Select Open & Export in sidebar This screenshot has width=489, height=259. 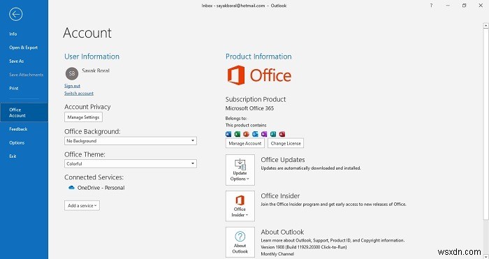[x=24, y=47]
